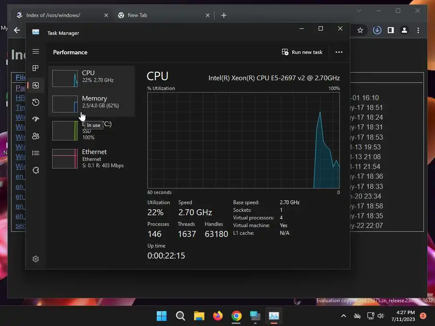Screen dimensions: 435x326
Task: Open the network tray icon
Action: 370,316
